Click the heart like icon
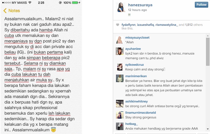The image size is (210, 134). pyautogui.click(x=118, y=25)
